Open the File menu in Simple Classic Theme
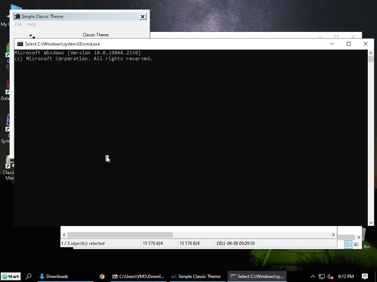 (x=18, y=24)
